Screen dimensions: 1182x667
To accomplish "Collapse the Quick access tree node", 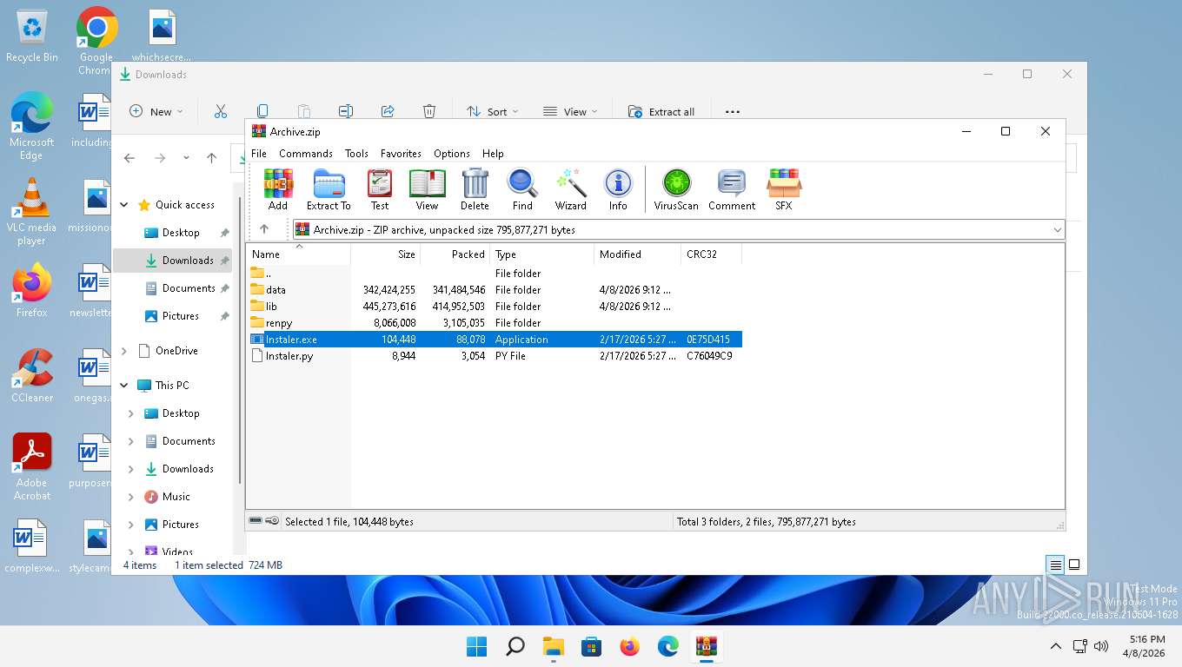I will (124, 205).
